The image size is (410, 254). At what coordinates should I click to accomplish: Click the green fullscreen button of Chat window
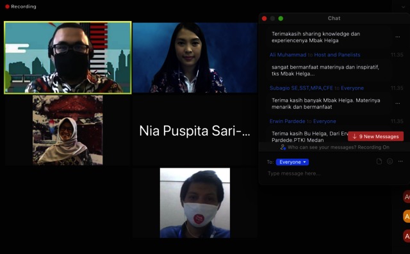(x=281, y=19)
